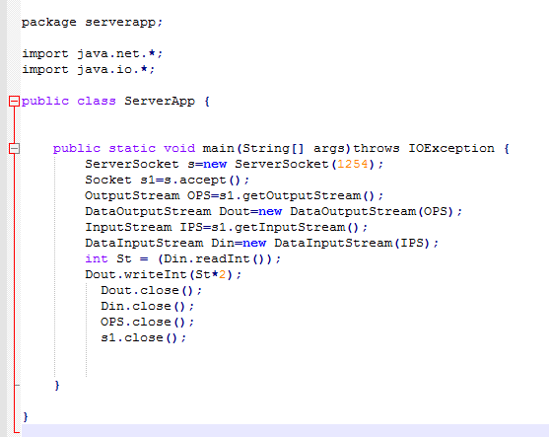Click 'getInputStream()' in the IPS line
Image resolution: width=549 pixels, height=437 pixels.
(297, 227)
